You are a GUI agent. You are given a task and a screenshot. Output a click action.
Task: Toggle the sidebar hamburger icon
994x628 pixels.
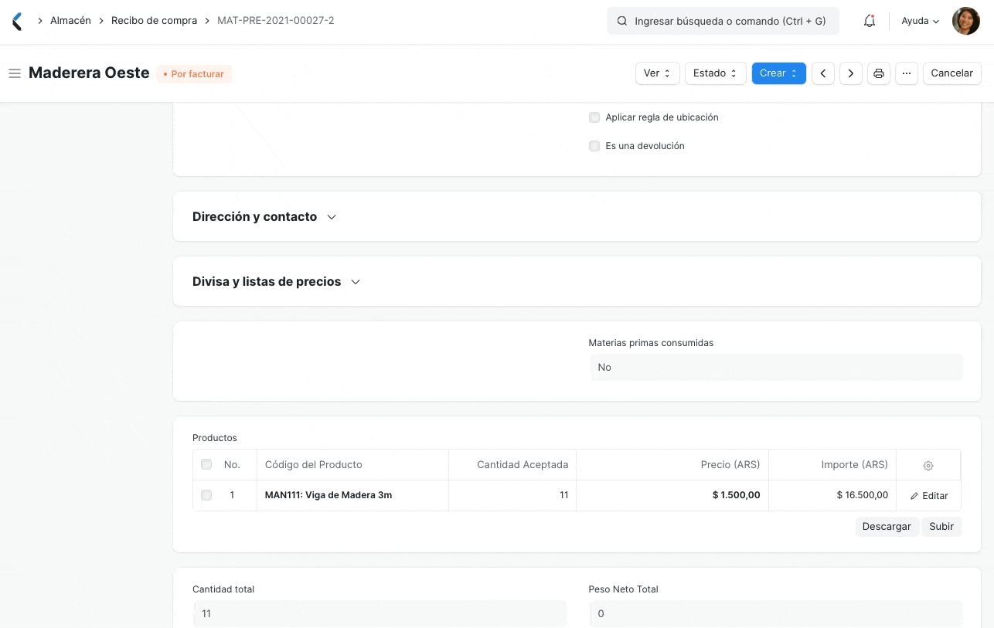click(x=14, y=73)
